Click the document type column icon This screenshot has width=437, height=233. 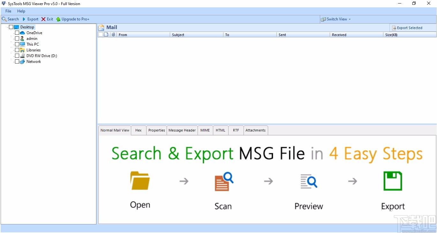pyautogui.click(x=106, y=34)
